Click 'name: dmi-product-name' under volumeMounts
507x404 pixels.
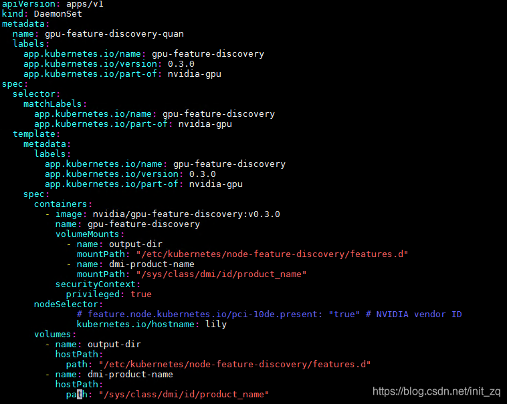click(136, 264)
